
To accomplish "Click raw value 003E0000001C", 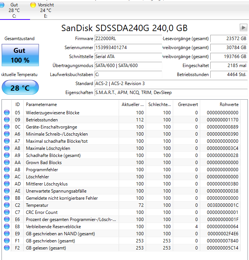I will (223, 205).
